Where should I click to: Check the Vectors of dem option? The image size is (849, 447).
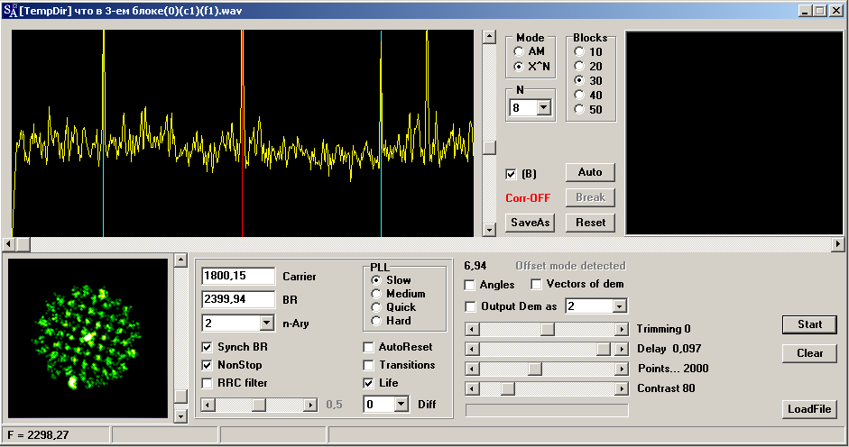click(x=537, y=285)
